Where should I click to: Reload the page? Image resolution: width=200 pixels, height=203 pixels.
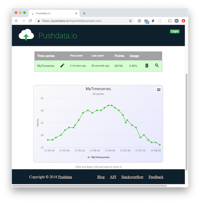[x=30, y=21]
